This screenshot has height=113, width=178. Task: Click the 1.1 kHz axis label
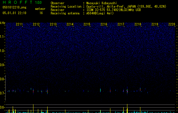[x=3, y=37]
